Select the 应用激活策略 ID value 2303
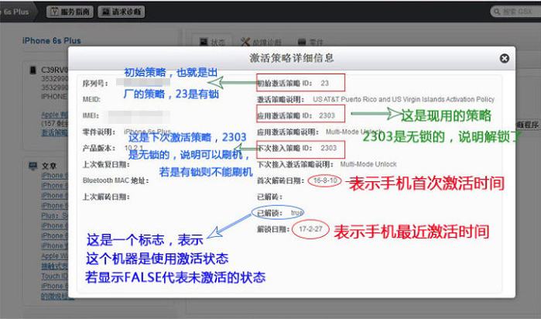 327,115
